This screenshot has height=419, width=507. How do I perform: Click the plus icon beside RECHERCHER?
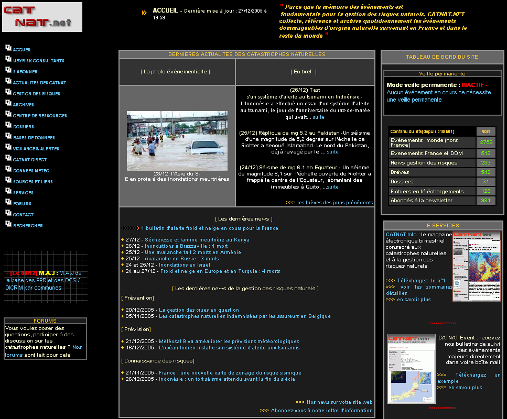[8, 224]
